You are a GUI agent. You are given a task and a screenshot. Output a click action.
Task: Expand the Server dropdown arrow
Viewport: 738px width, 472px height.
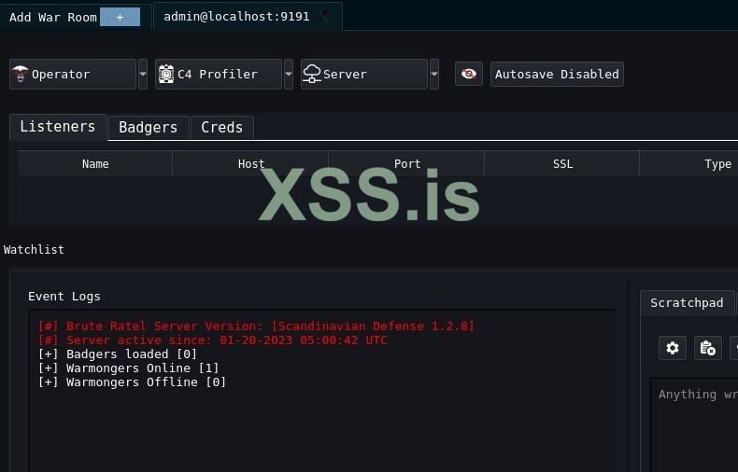pyautogui.click(x=434, y=75)
